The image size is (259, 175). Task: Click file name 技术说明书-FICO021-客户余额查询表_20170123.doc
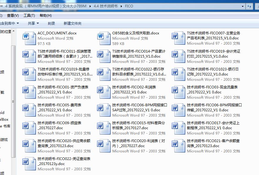tap(213, 143)
